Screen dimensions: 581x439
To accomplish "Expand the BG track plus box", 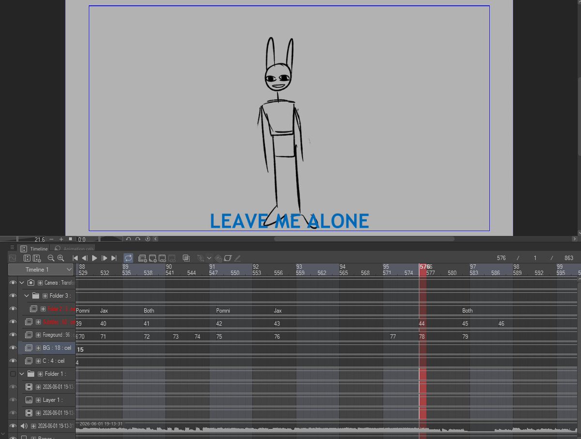I will click(38, 348).
